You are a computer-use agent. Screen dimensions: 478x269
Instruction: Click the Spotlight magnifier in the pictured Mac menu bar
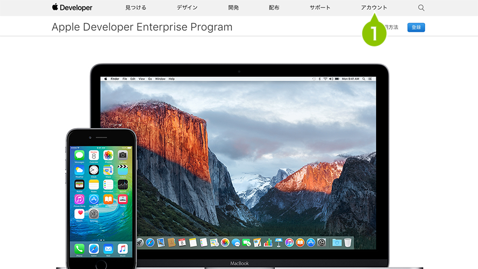tap(363, 79)
